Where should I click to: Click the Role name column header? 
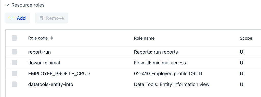pyautogui.click(x=144, y=38)
